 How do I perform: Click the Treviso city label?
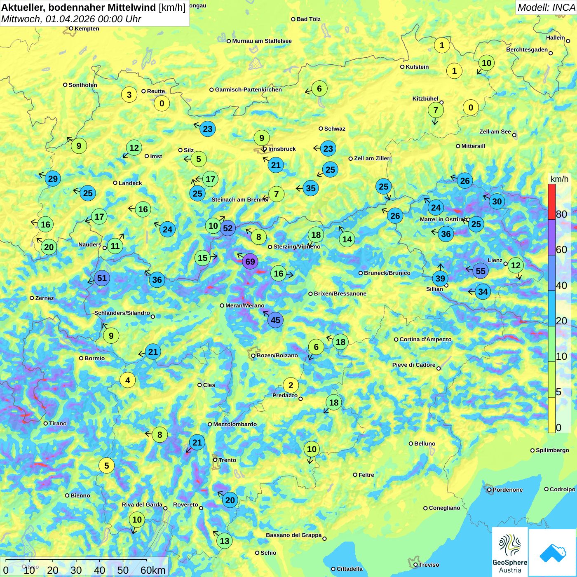tap(429, 565)
